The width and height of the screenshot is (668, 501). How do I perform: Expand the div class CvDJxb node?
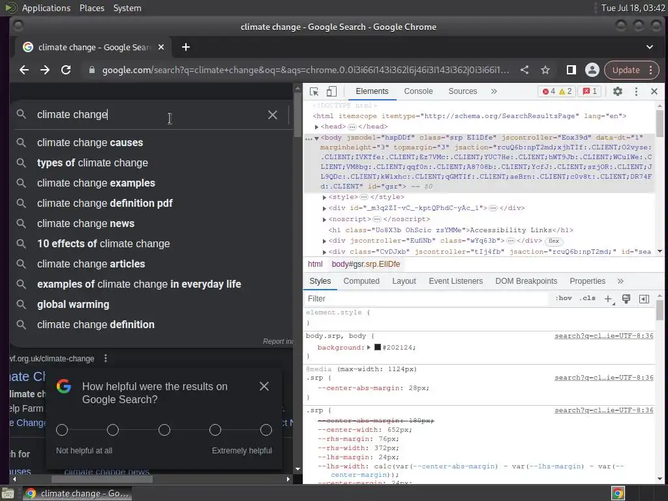pyautogui.click(x=324, y=252)
